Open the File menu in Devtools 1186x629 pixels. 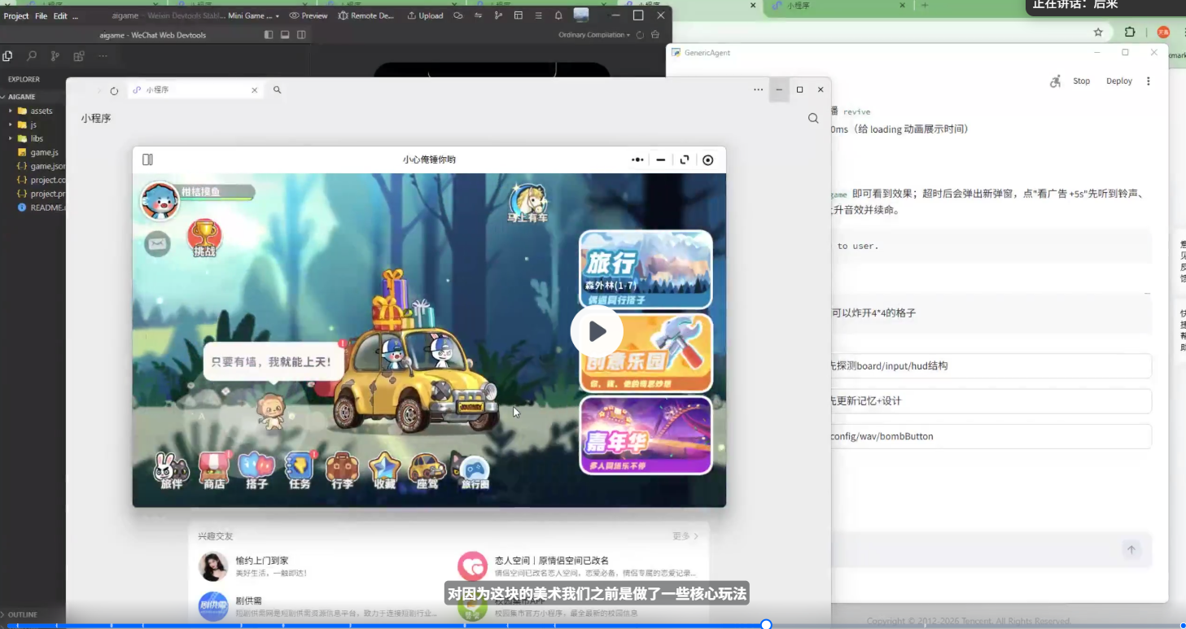(41, 15)
